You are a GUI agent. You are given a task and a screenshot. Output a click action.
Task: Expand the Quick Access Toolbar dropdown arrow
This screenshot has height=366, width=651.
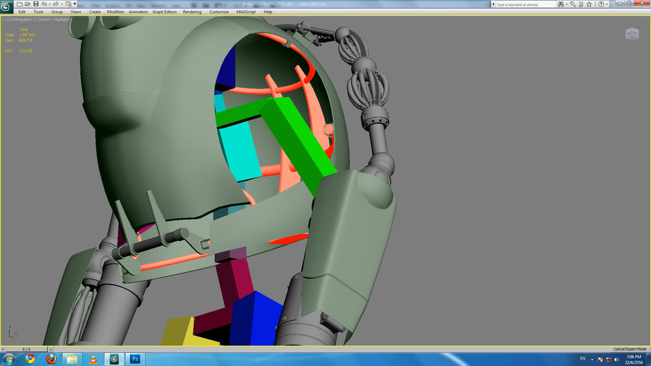coord(75,4)
